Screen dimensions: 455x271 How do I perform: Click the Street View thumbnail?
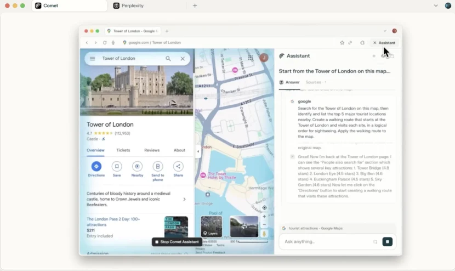pos(244,227)
